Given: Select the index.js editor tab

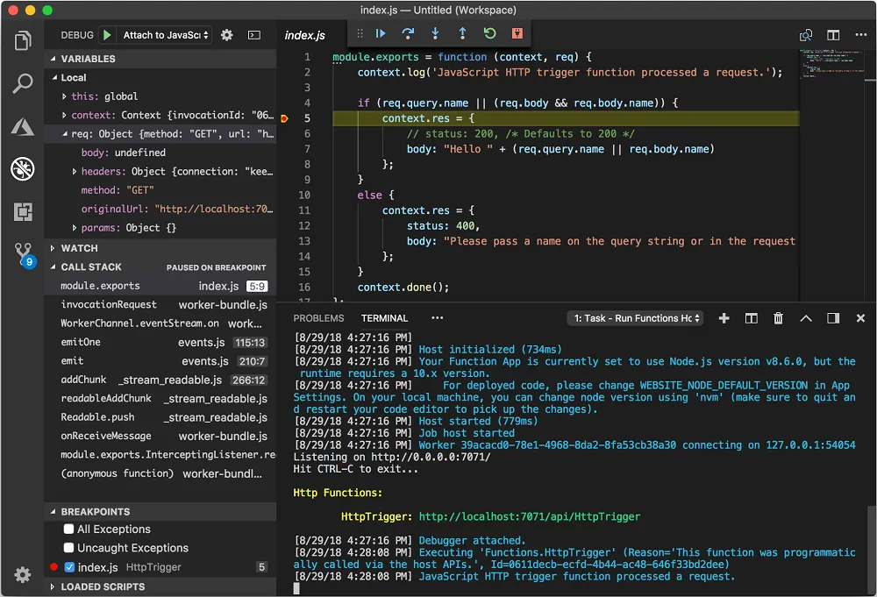Looking at the screenshot, I should 305,36.
